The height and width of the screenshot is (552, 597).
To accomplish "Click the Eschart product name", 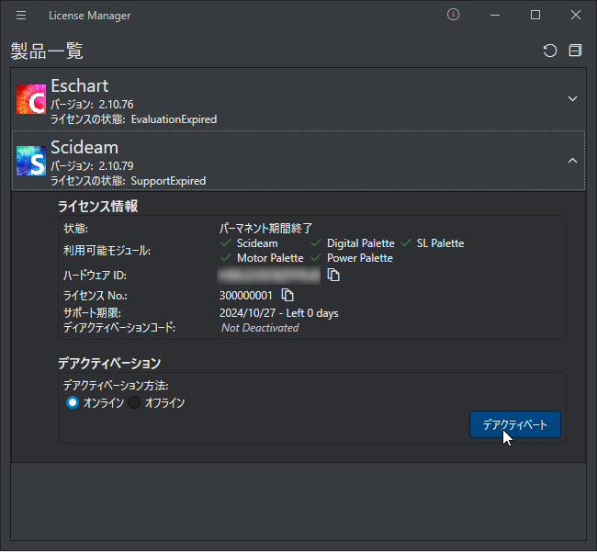I will [80, 85].
